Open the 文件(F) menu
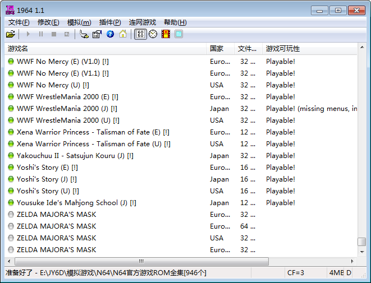 pos(19,22)
